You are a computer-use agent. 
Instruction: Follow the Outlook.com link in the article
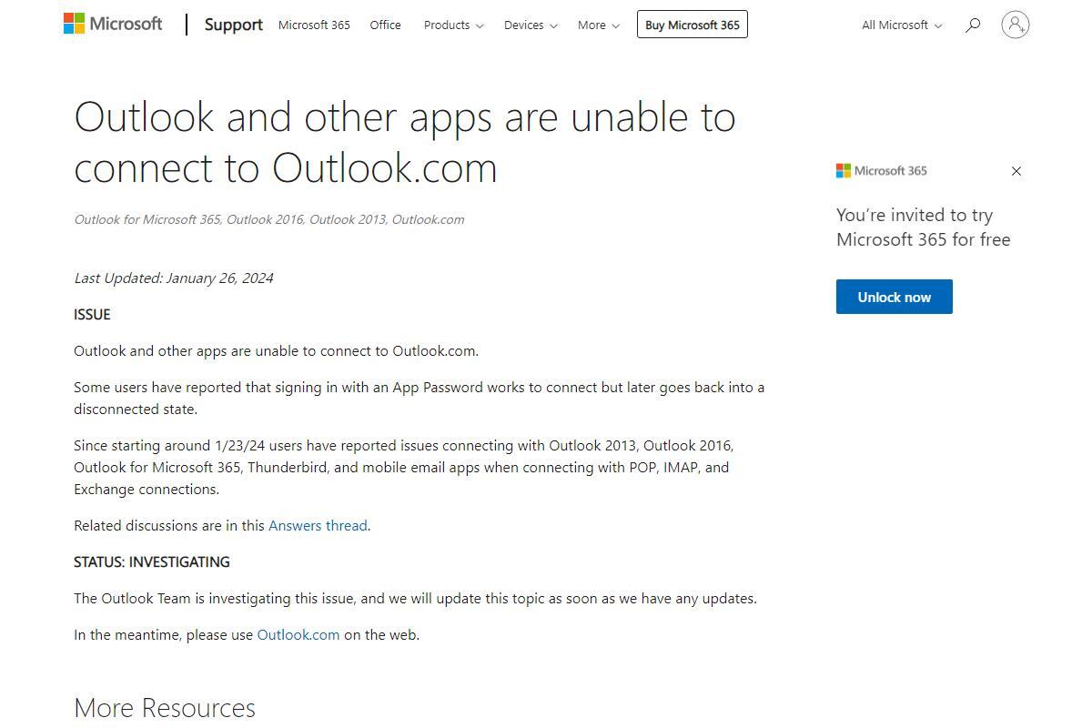click(x=298, y=635)
